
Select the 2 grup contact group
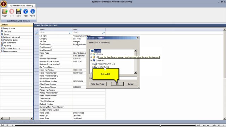click(6, 34)
